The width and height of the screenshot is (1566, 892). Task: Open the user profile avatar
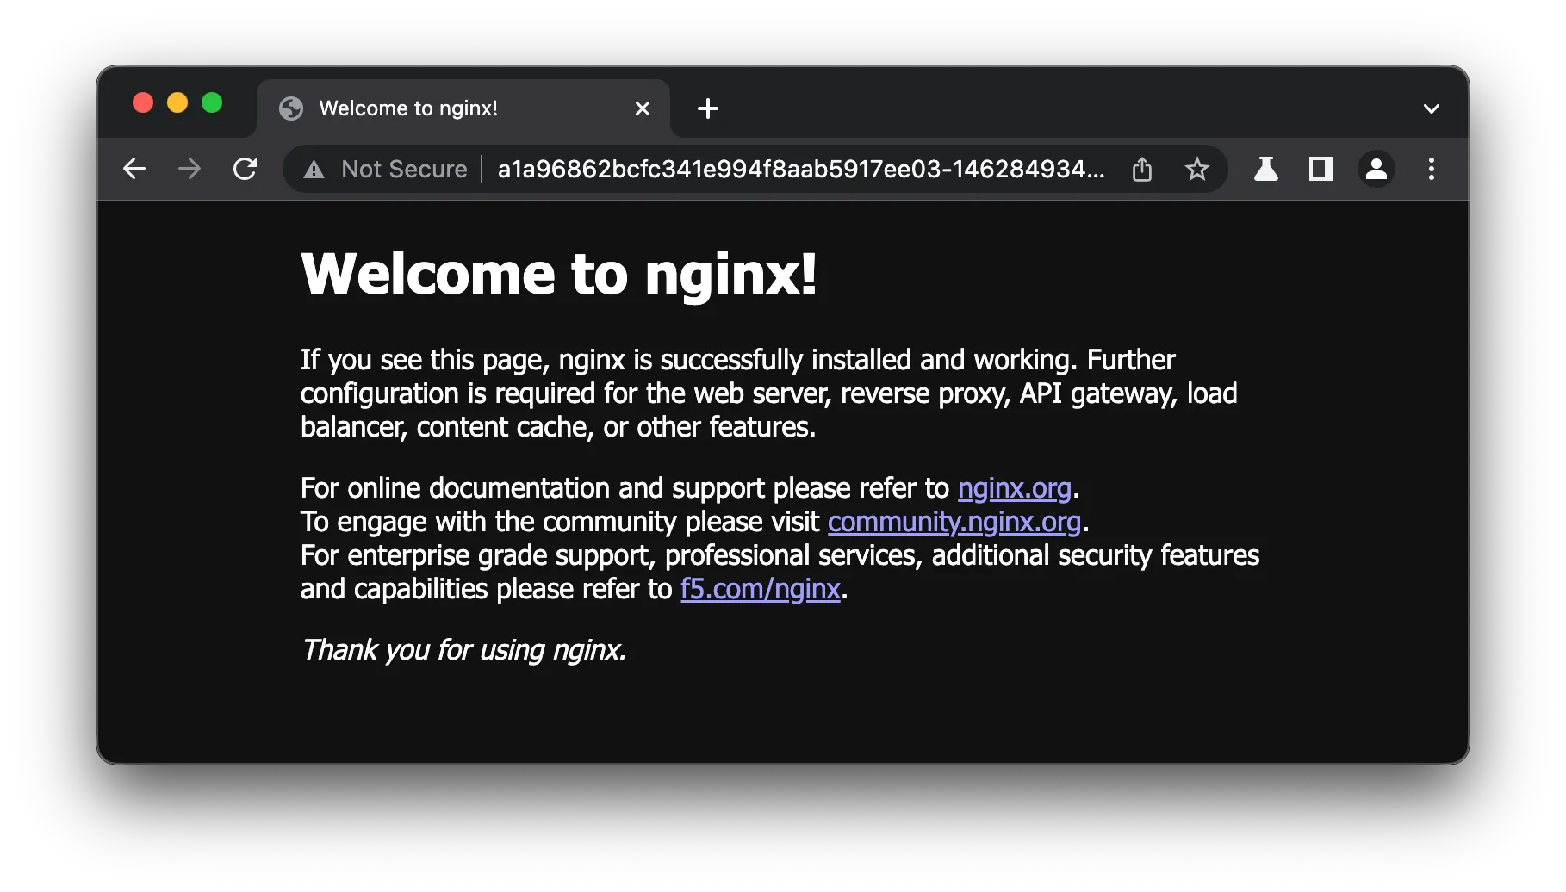click(1376, 169)
